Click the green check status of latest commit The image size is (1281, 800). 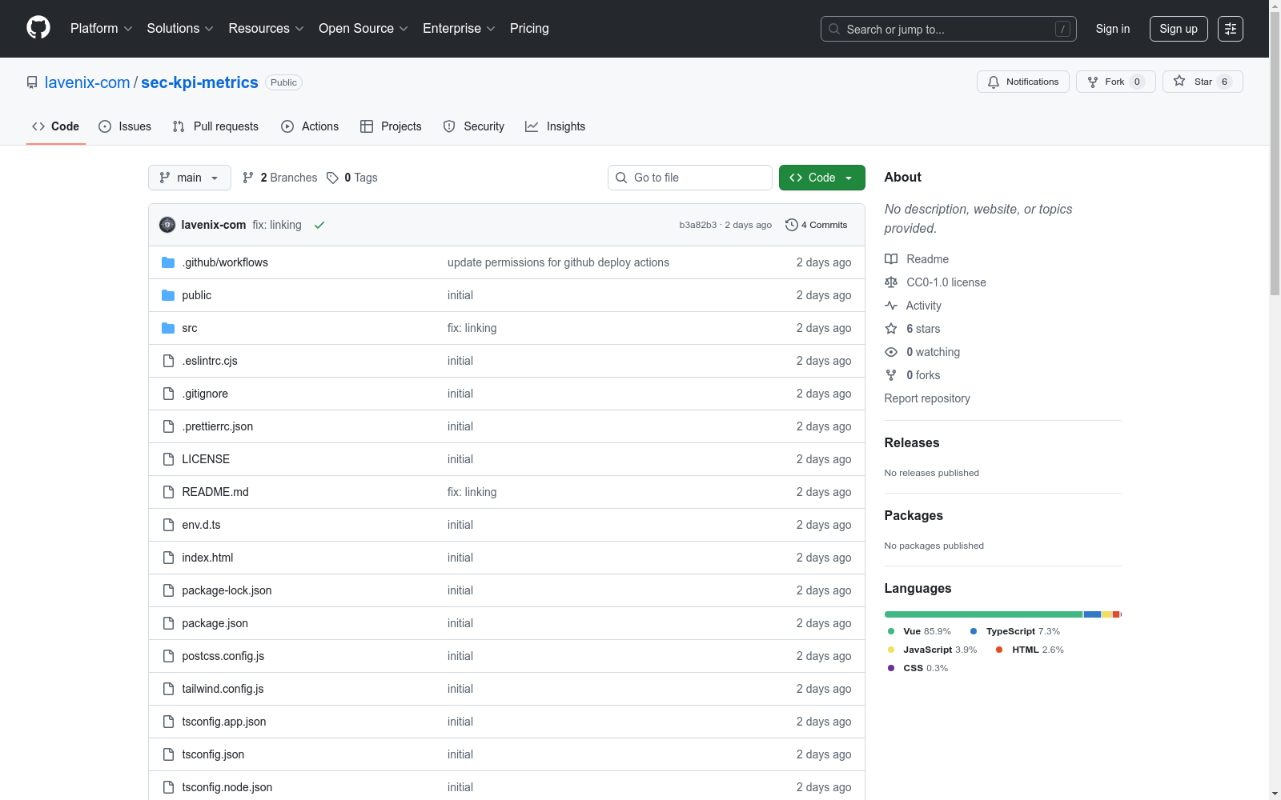319,225
